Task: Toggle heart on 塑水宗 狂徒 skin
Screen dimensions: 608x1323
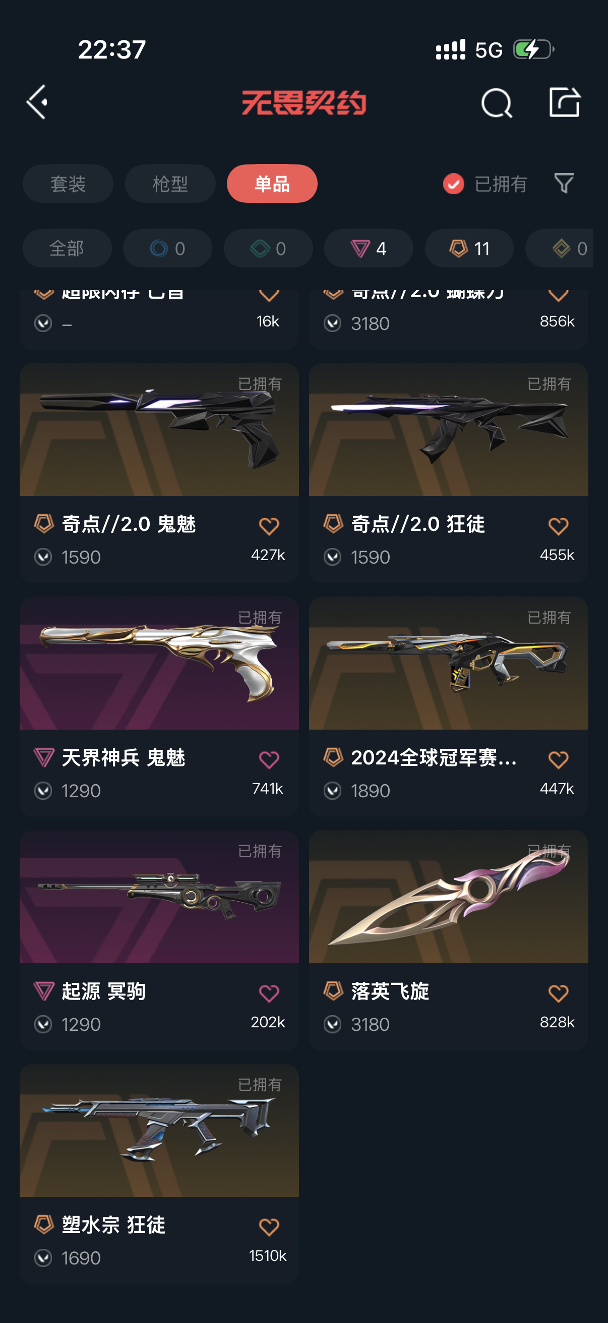Action: coord(269,1227)
